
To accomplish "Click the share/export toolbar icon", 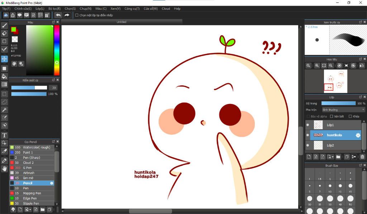I will click(x=13, y=15).
